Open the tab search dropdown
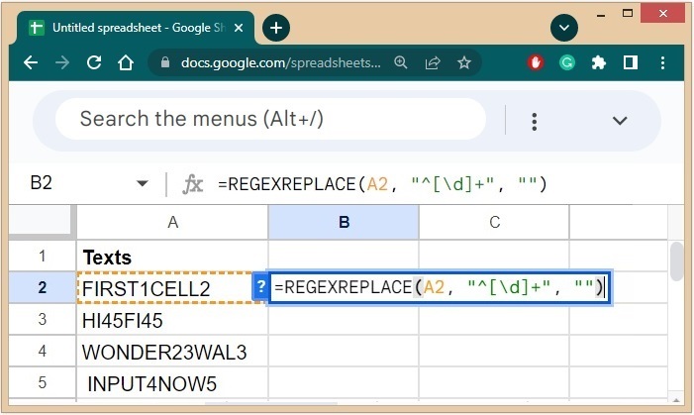 point(564,28)
